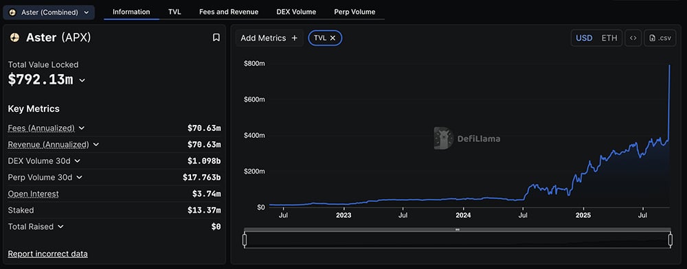
Task: Click the DefiLlama watermark logo
Action: (x=442, y=138)
